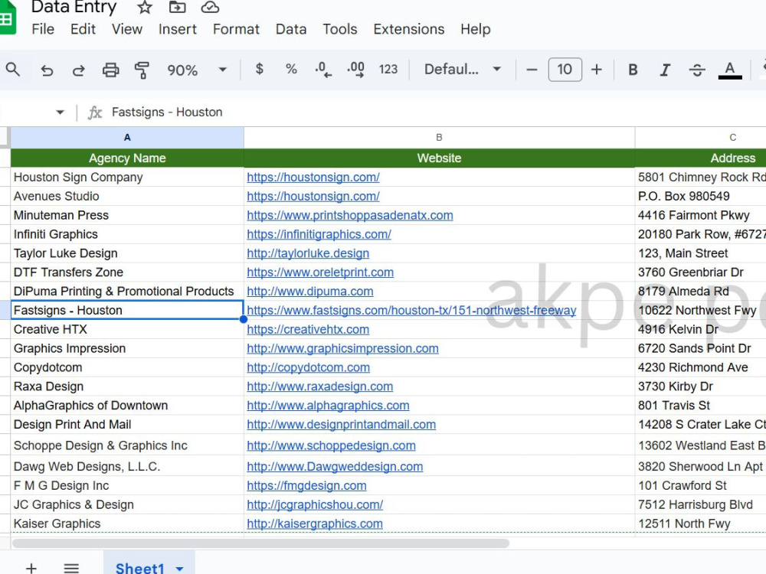
Task: Open the Help menu
Action: [x=476, y=29]
